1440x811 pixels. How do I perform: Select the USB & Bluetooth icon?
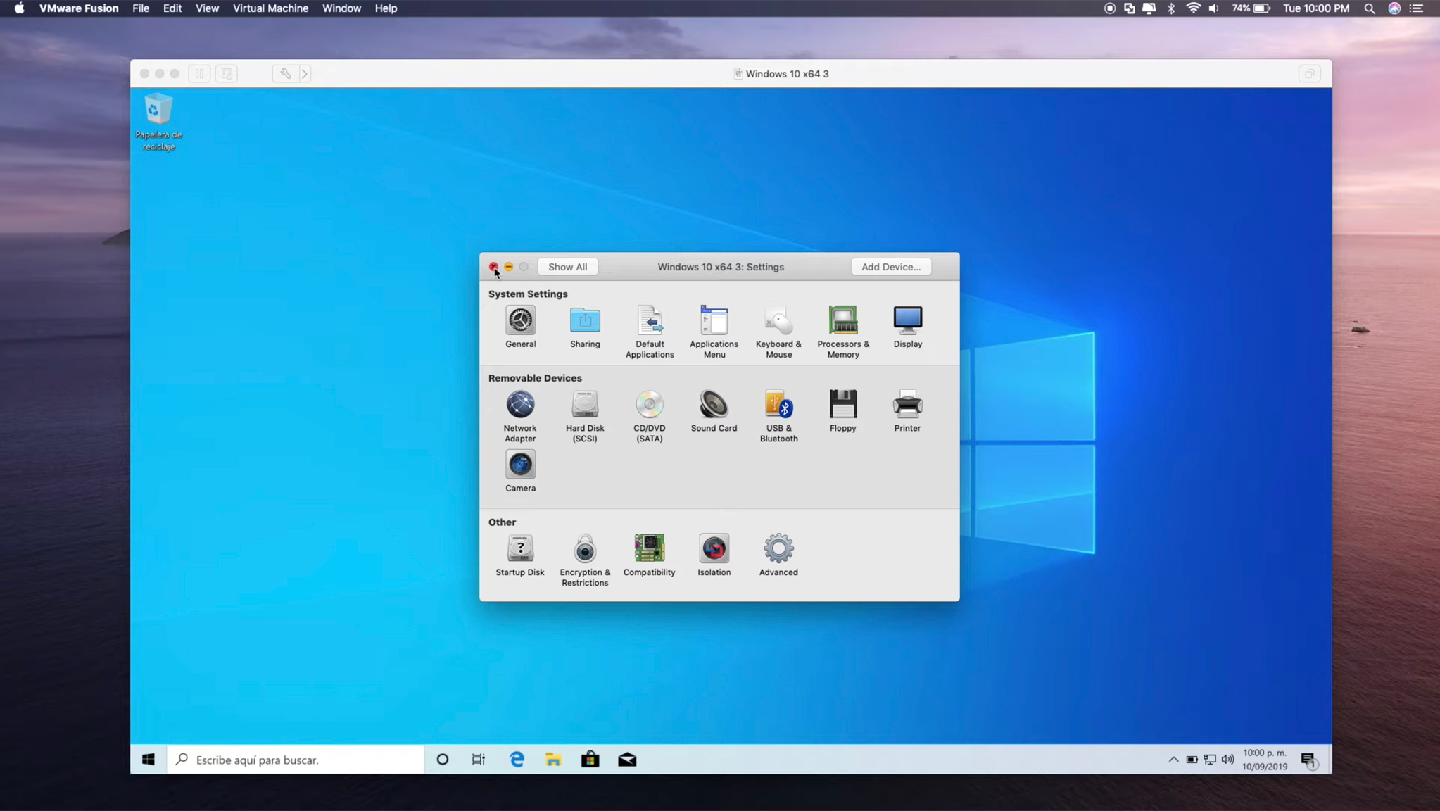click(778, 405)
